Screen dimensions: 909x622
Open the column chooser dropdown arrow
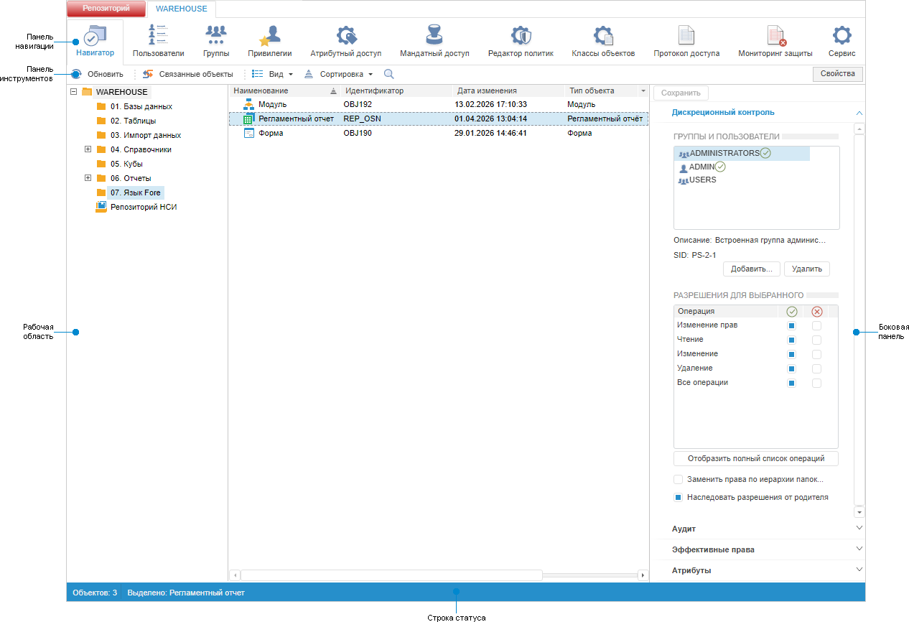[x=643, y=91]
